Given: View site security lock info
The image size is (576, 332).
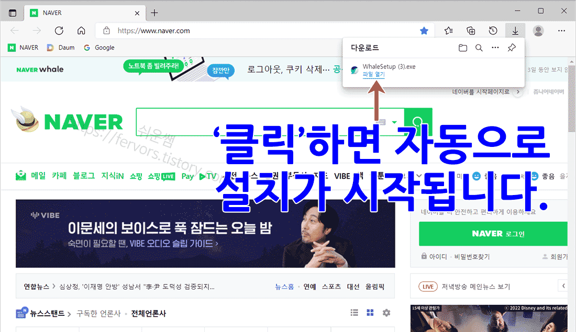Looking at the screenshot, I should point(106,31).
